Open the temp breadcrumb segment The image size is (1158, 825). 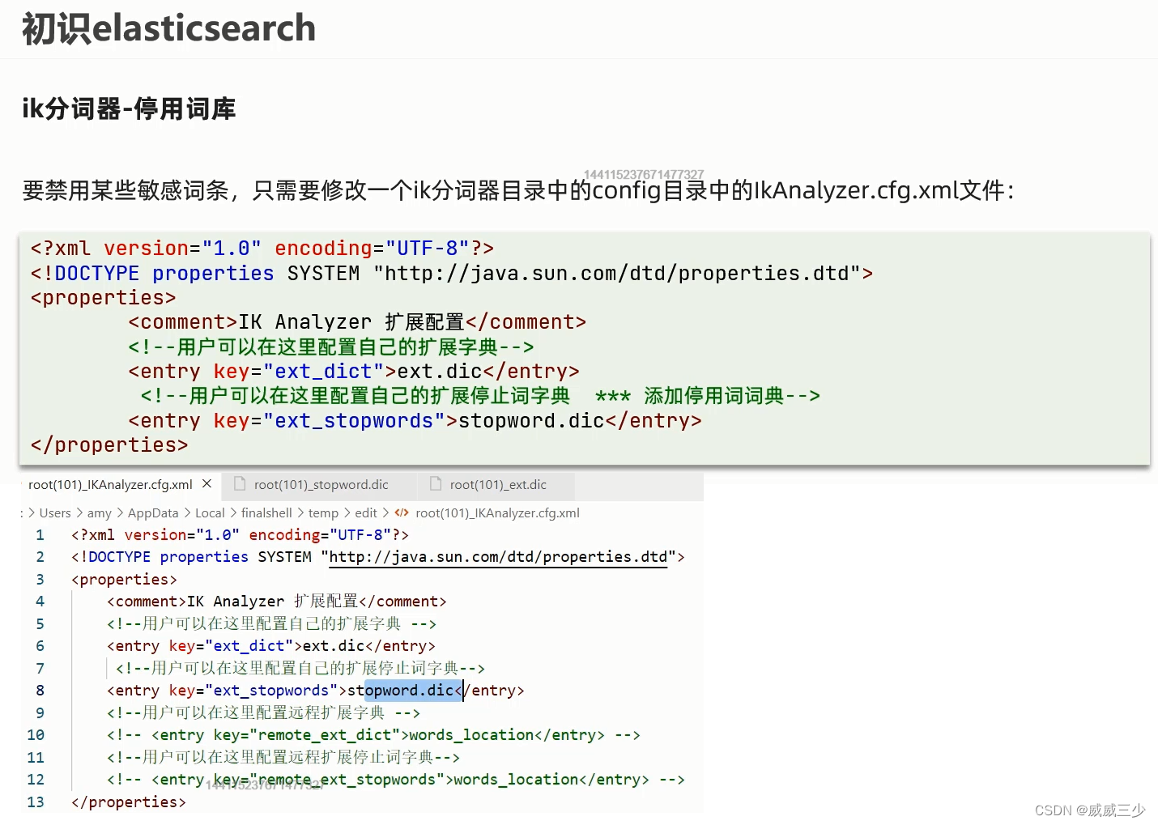(323, 512)
